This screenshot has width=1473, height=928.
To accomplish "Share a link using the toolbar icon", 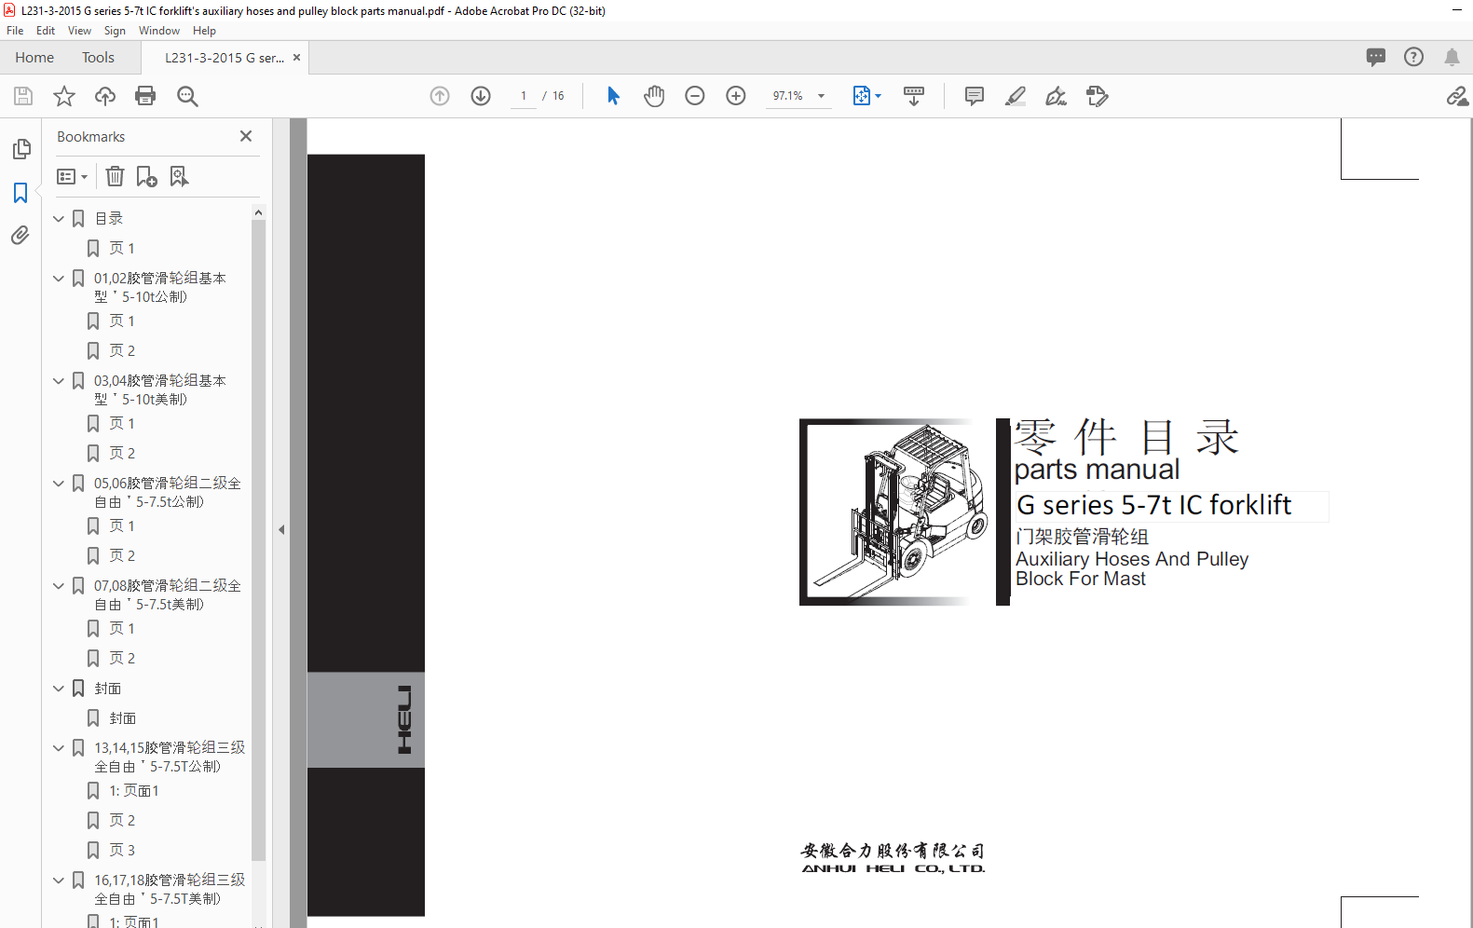I will tap(1457, 96).
